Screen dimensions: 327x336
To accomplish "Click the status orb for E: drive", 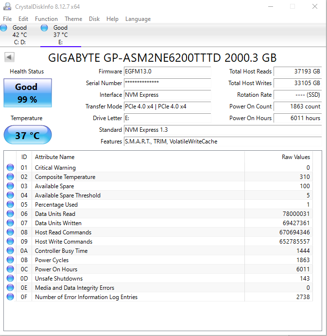I will (x=44, y=28).
